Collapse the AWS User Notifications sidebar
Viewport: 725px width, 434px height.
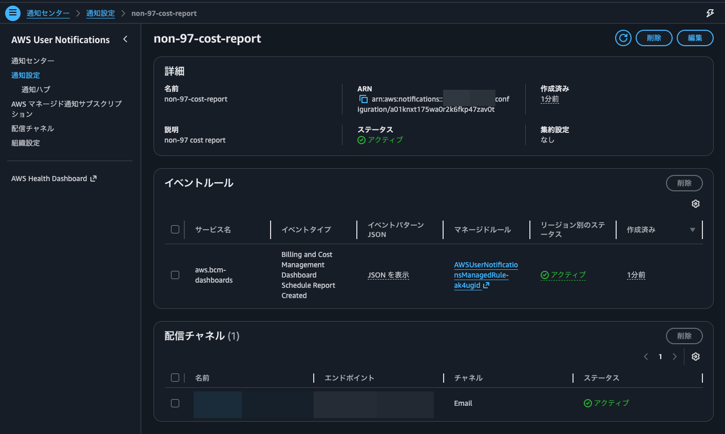125,40
